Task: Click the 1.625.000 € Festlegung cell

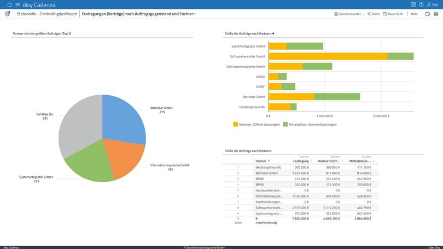Action: coord(301,173)
